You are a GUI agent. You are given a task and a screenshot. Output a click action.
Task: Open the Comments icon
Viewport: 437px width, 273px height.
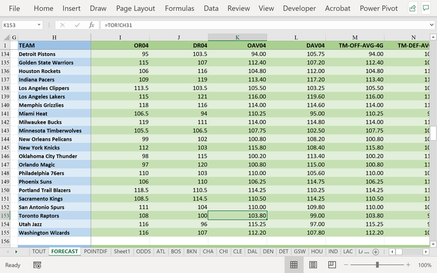pyautogui.click(x=426, y=8)
